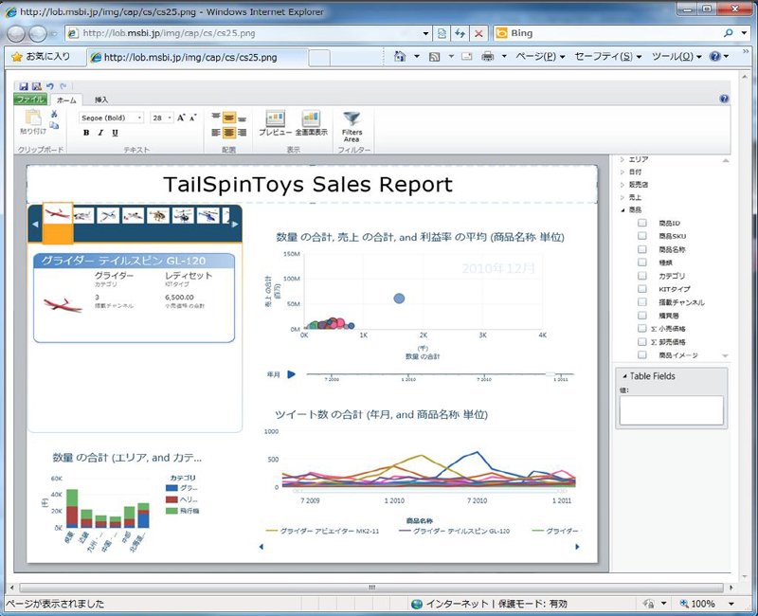758x616 pixels.
Task: Click the copy icon in clipboard group
Action: tap(54, 125)
